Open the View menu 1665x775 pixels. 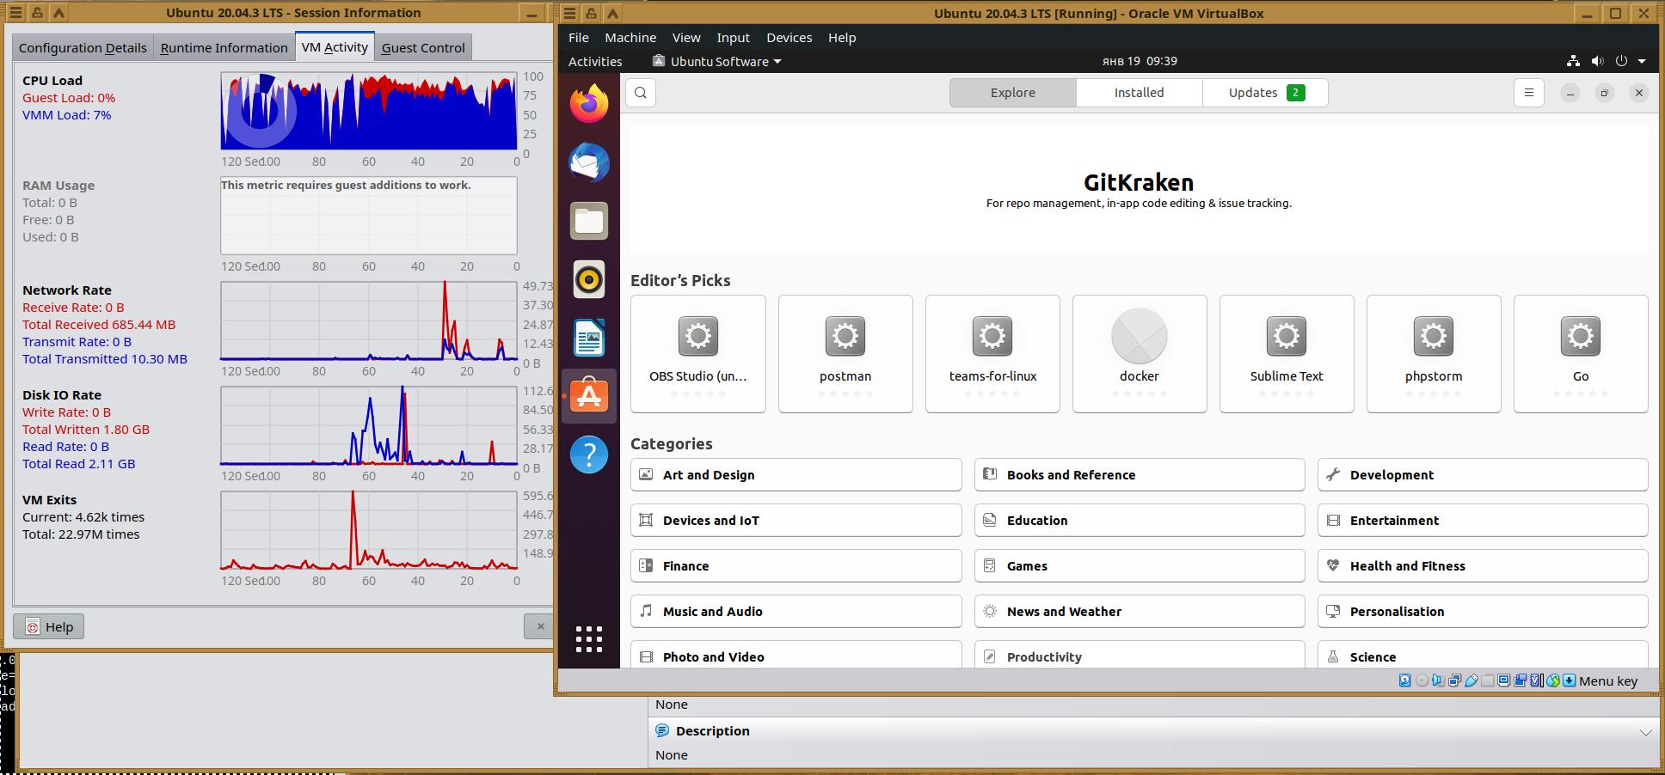click(686, 38)
